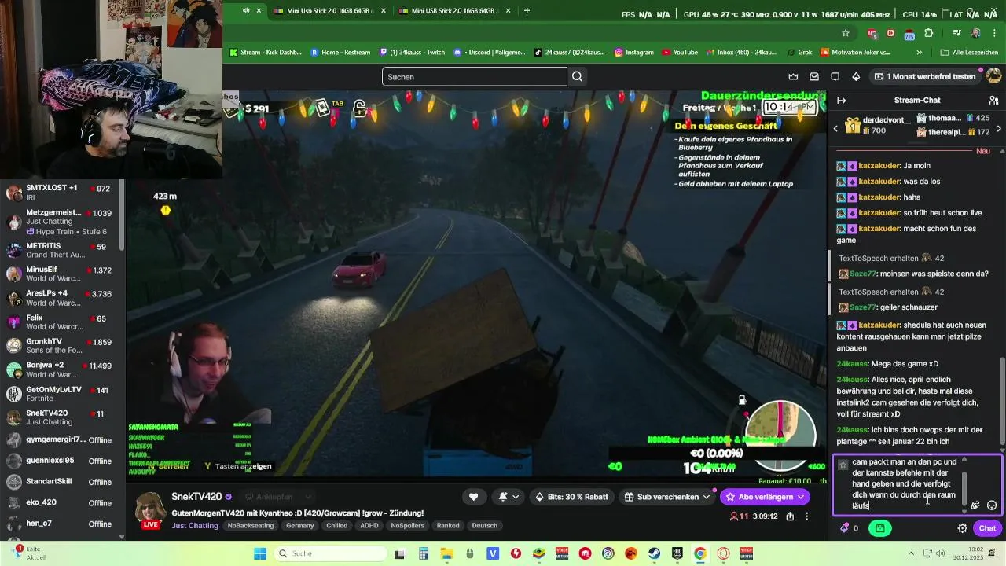Open the celebration party-popper icon in chat box
The image size is (1006, 566).
[x=975, y=505]
